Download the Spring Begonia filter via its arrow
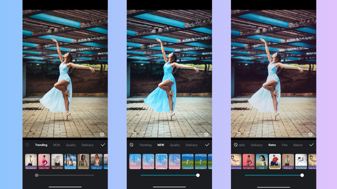The height and width of the screenshot is (189, 337). (179, 156)
